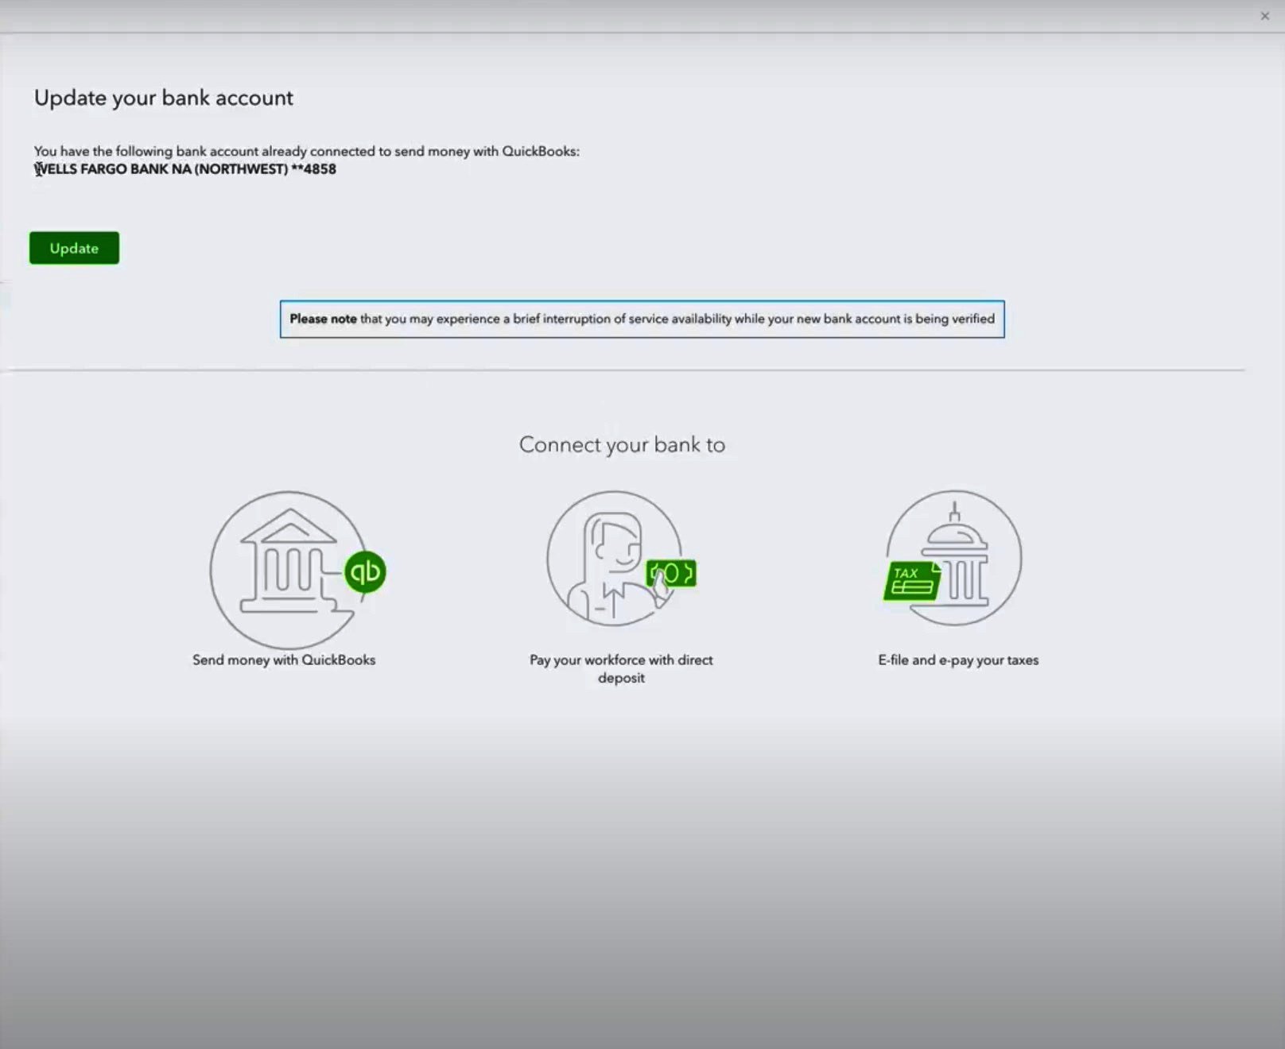Click the Send money with QuickBooks label

[284, 660]
